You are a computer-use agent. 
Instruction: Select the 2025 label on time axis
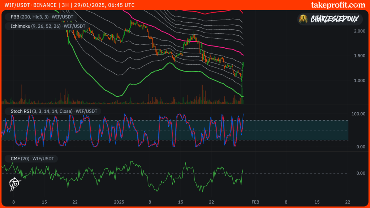[119, 202]
